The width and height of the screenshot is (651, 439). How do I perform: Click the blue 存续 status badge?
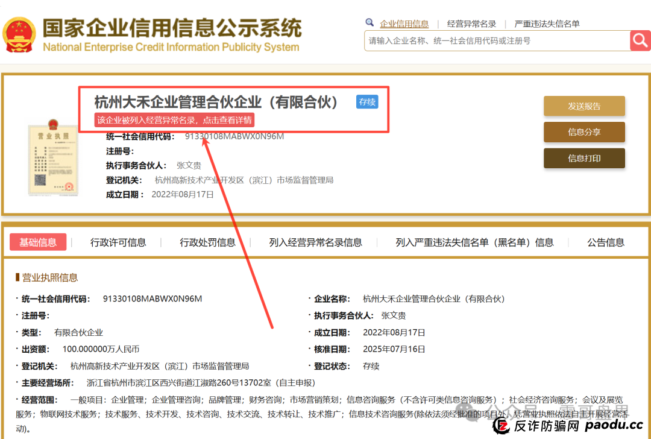(366, 102)
